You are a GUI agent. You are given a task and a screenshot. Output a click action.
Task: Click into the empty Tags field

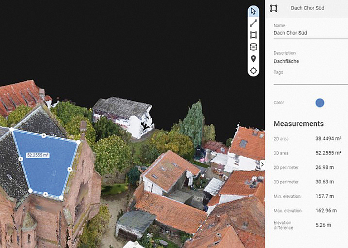point(310,80)
